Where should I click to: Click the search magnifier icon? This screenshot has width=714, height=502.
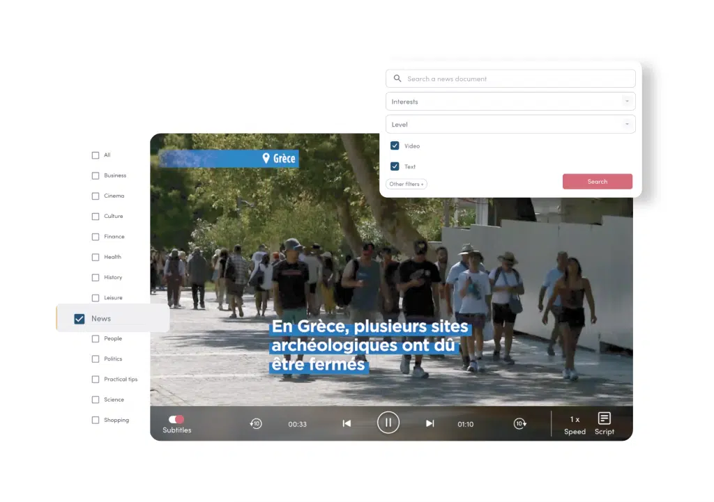[397, 78]
